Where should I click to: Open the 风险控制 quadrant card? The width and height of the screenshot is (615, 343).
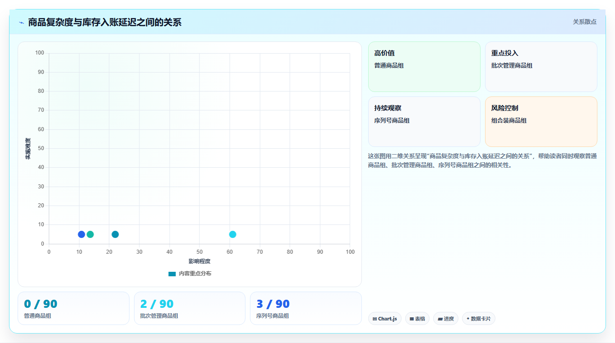(541, 122)
